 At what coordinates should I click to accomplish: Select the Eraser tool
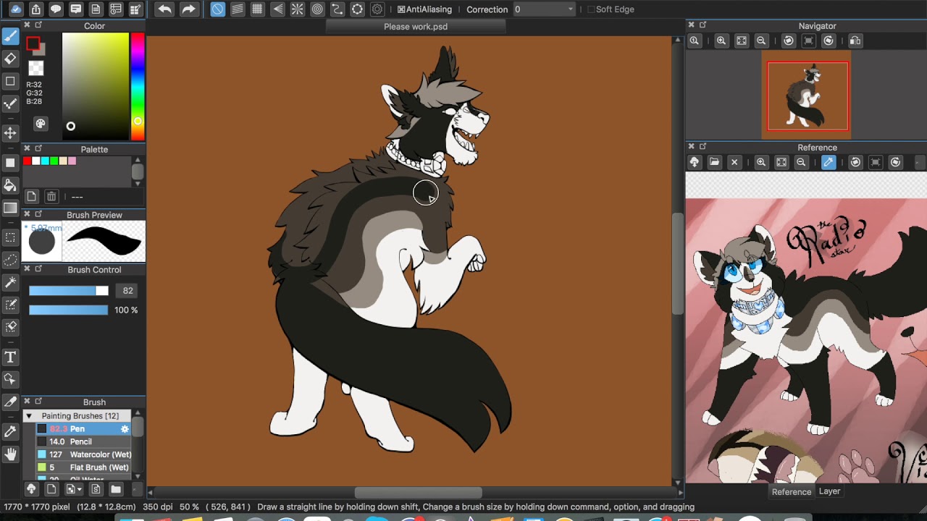pos(10,59)
